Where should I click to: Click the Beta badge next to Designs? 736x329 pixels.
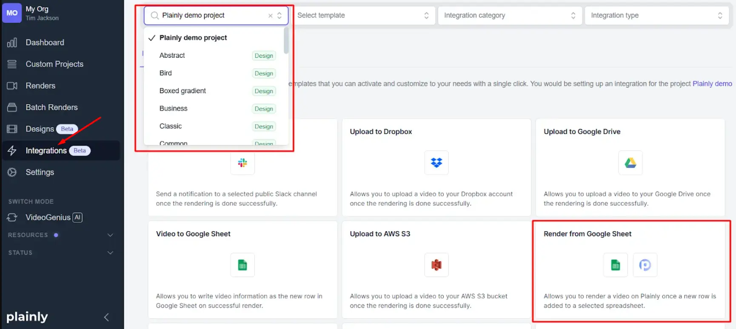(x=67, y=129)
